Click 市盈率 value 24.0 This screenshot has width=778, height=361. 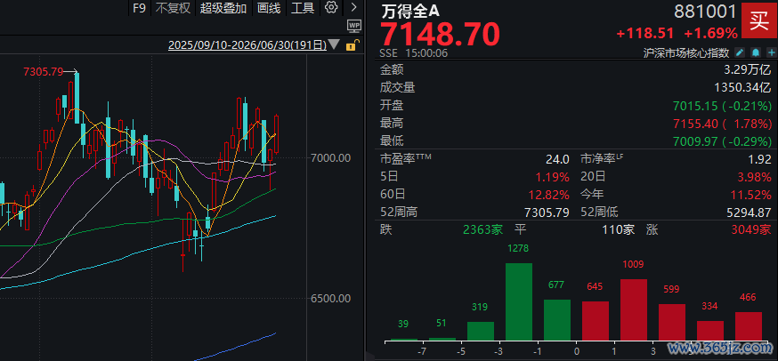click(x=557, y=159)
